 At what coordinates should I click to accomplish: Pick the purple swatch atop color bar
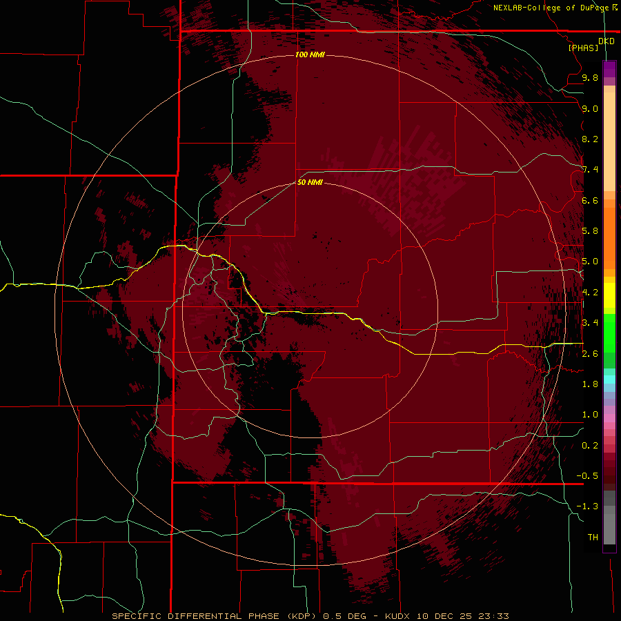tap(609, 68)
